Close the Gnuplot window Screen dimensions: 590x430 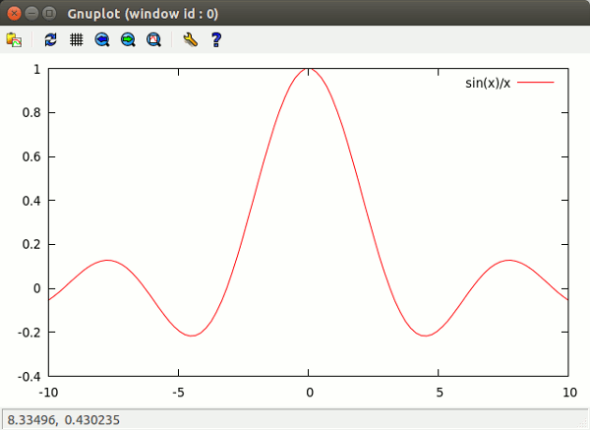coord(14,13)
